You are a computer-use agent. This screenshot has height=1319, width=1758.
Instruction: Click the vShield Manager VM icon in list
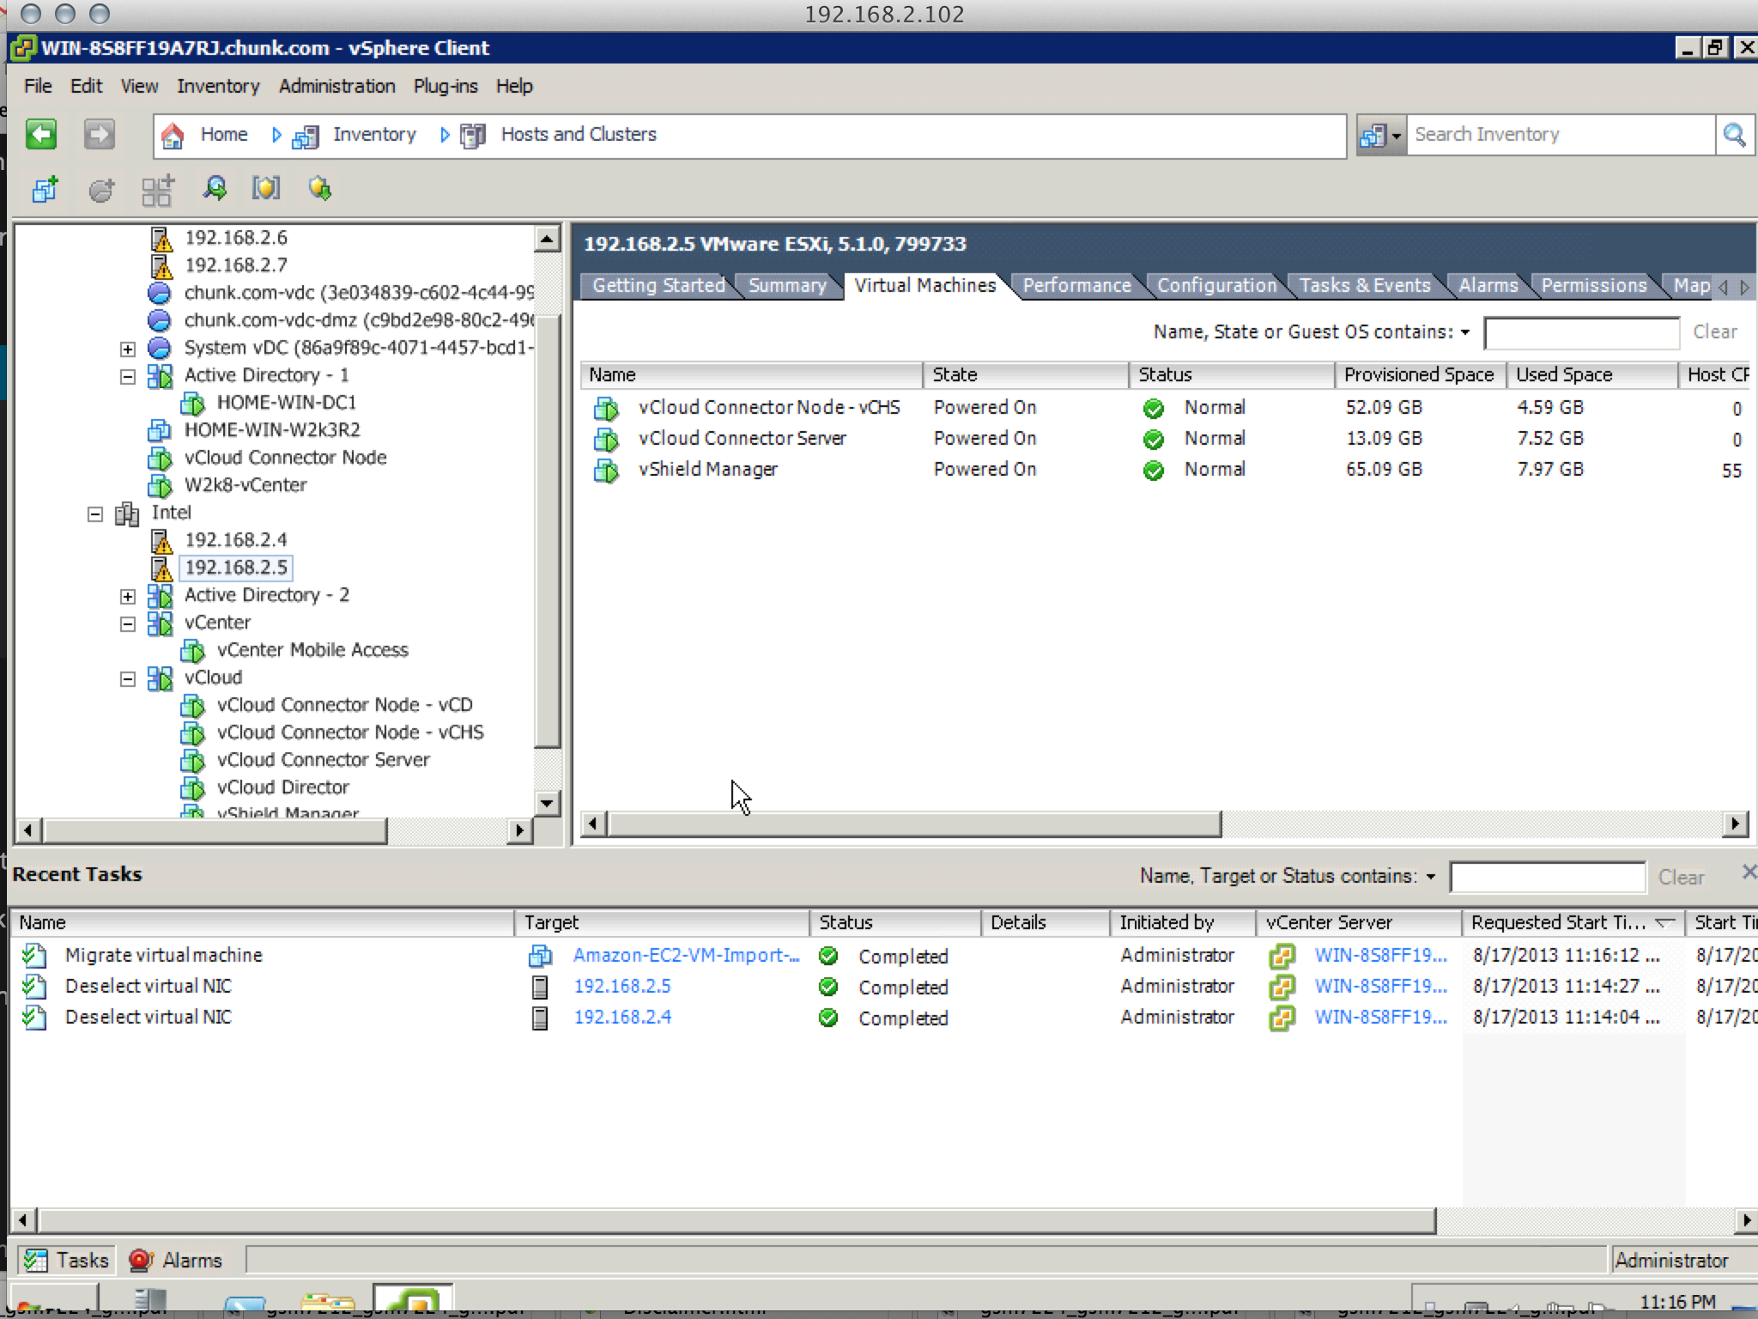click(x=606, y=470)
